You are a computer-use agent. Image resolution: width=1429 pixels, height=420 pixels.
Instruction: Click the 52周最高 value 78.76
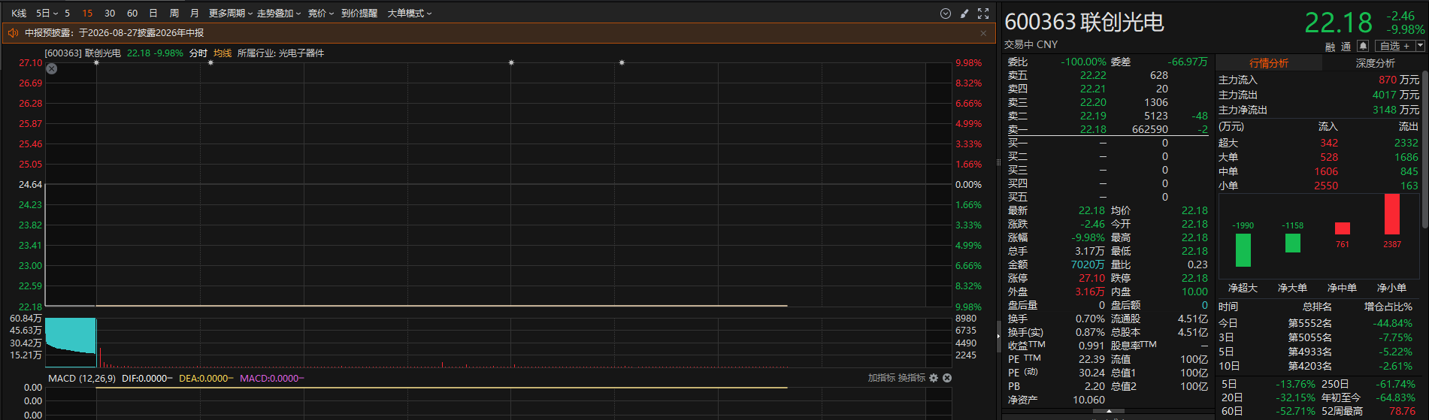coord(1403,411)
